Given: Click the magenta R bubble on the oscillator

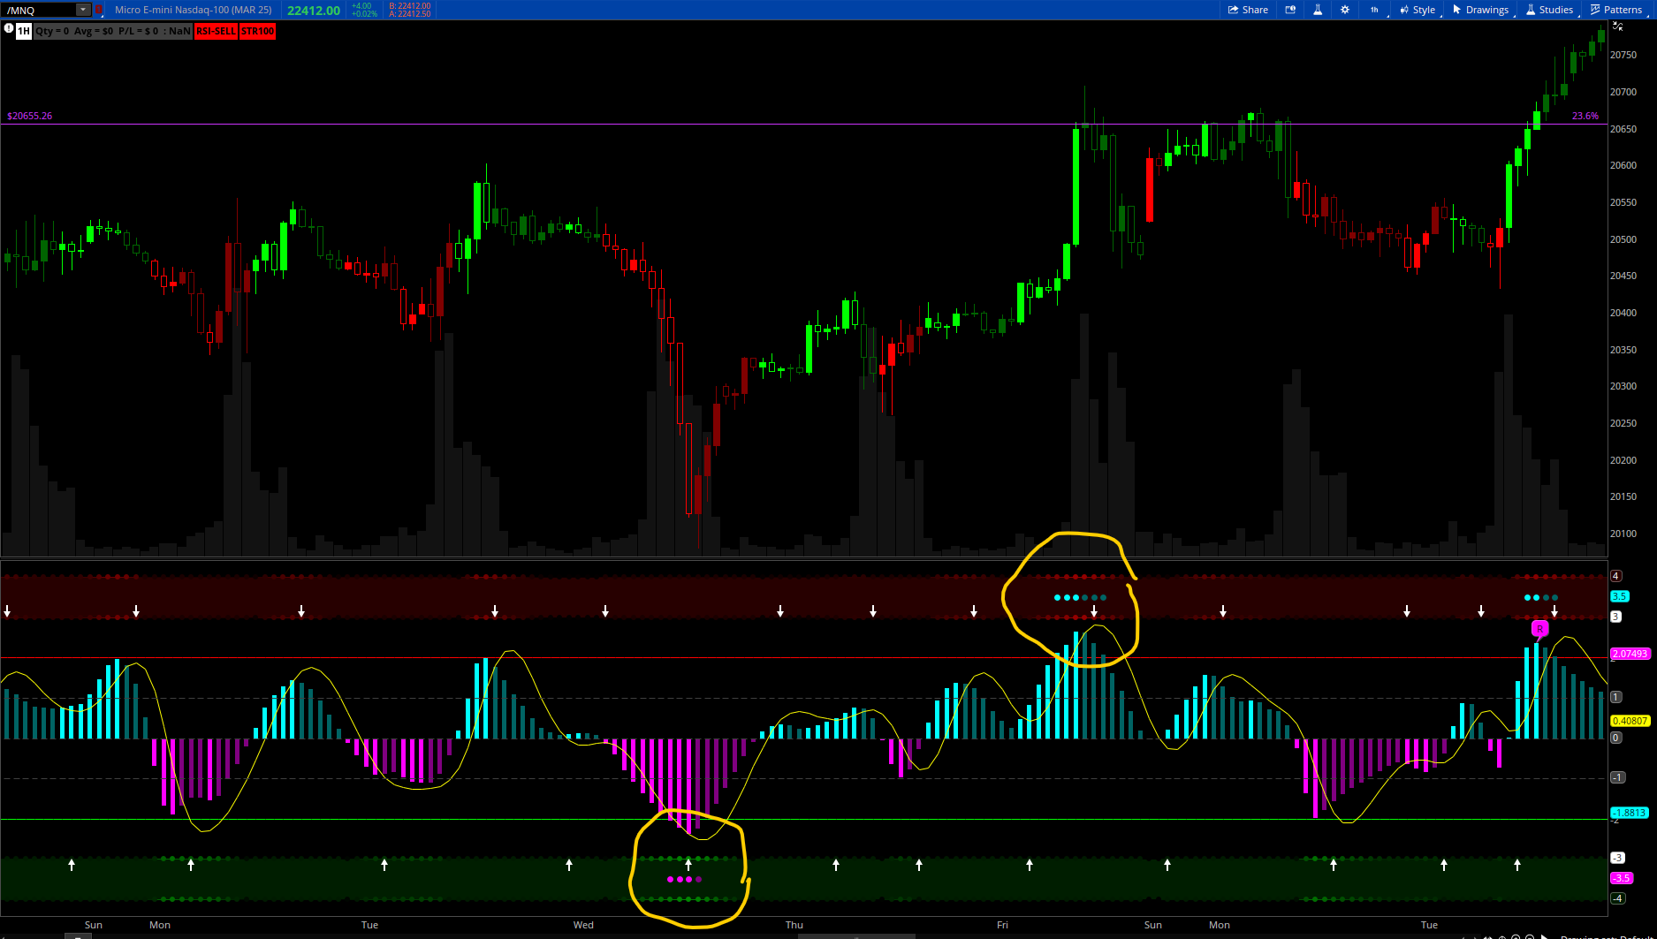Looking at the screenshot, I should tap(1539, 629).
